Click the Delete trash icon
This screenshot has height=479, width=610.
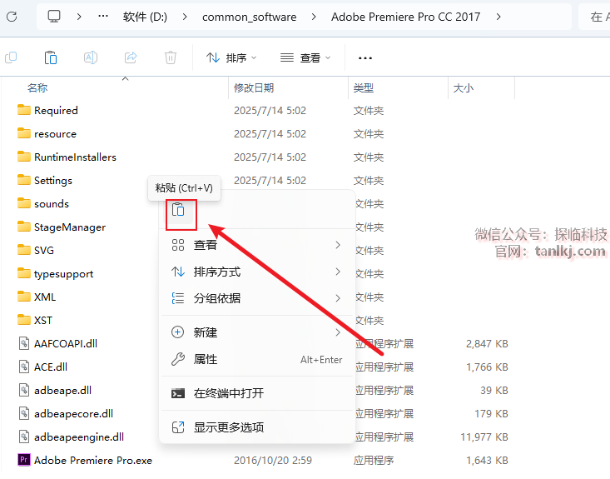(171, 58)
